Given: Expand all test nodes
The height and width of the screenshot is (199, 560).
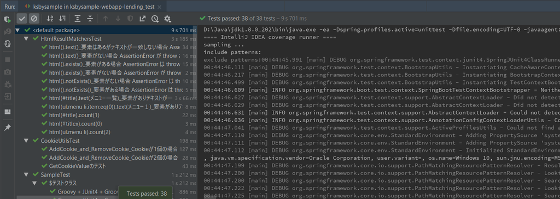Looking at the screenshot, I should point(78,19).
